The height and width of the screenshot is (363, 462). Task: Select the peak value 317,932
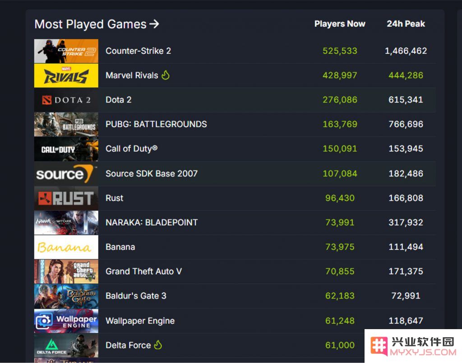click(x=406, y=222)
